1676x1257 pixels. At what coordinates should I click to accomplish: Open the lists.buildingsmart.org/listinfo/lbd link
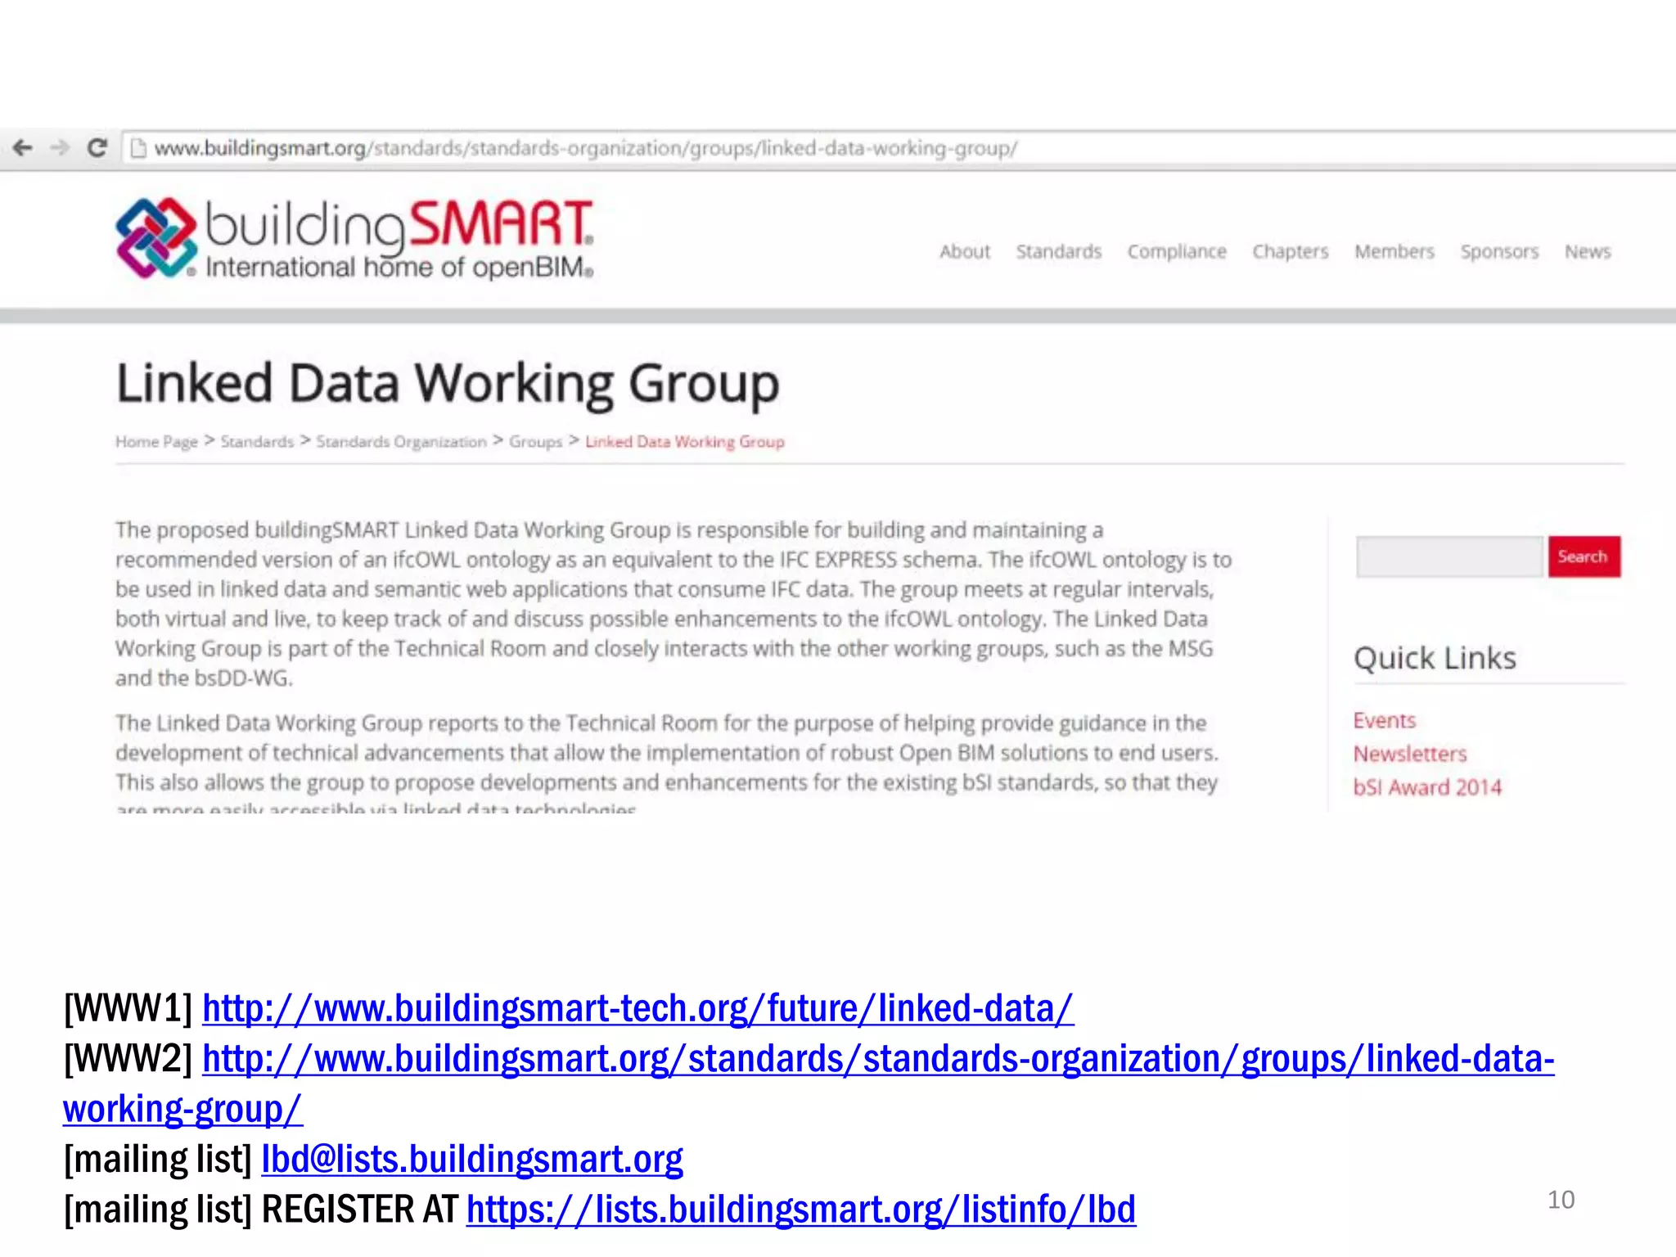pyautogui.click(x=801, y=1210)
